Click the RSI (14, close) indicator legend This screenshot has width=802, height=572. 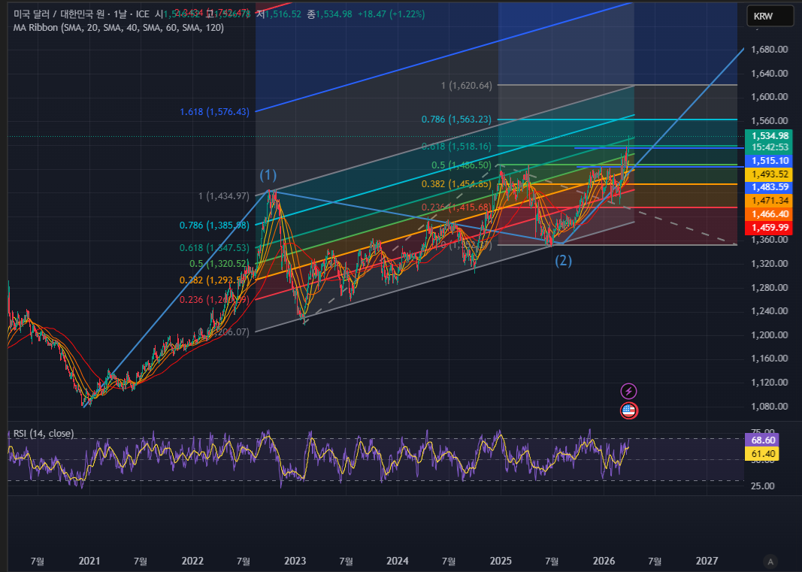pyautogui.click(x=44, y=434)
